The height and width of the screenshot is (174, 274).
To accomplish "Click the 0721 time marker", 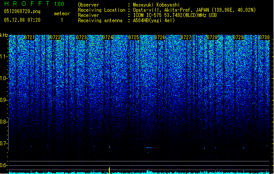I will (x=30, y=37).
